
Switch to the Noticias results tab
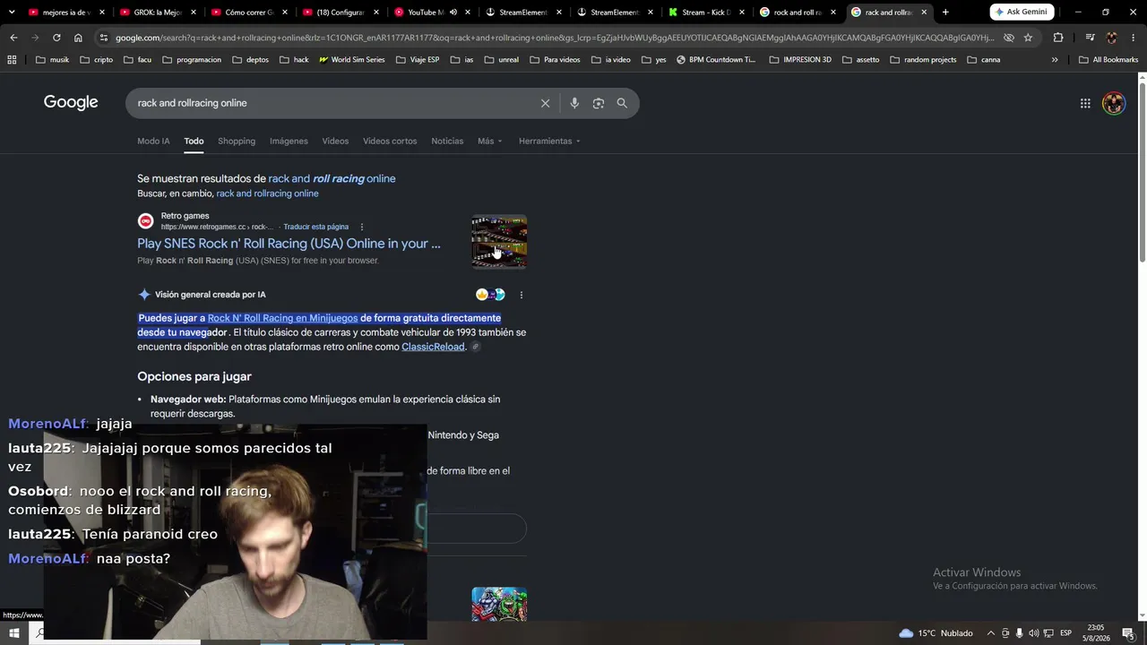[447, 141]
